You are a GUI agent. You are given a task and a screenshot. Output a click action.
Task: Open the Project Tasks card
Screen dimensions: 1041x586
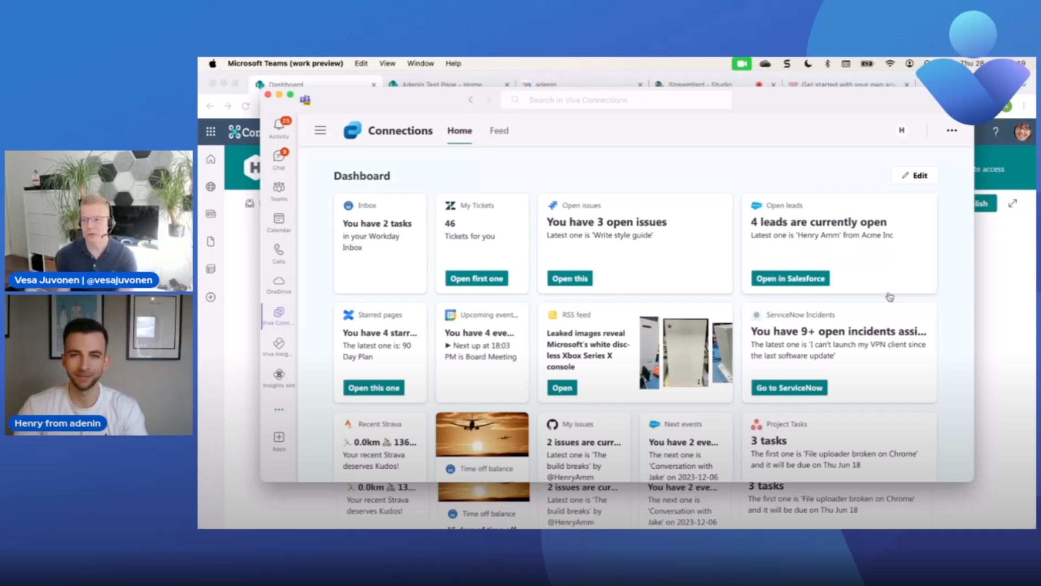coord(839,447)
